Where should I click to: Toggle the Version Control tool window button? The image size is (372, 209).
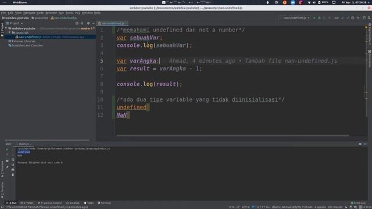49,203
